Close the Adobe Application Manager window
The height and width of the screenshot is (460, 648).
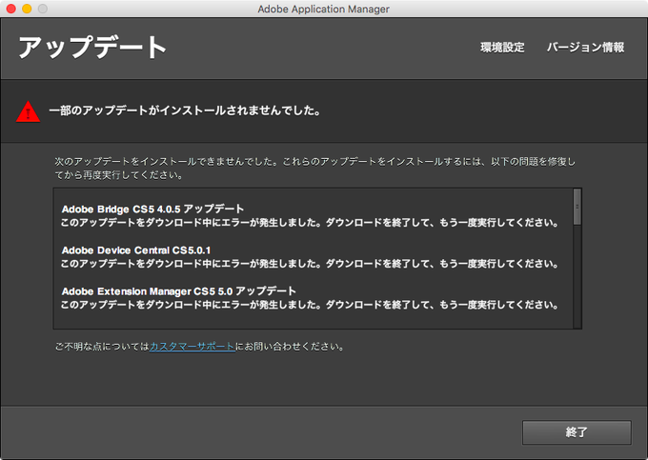[x=11, y=9]
